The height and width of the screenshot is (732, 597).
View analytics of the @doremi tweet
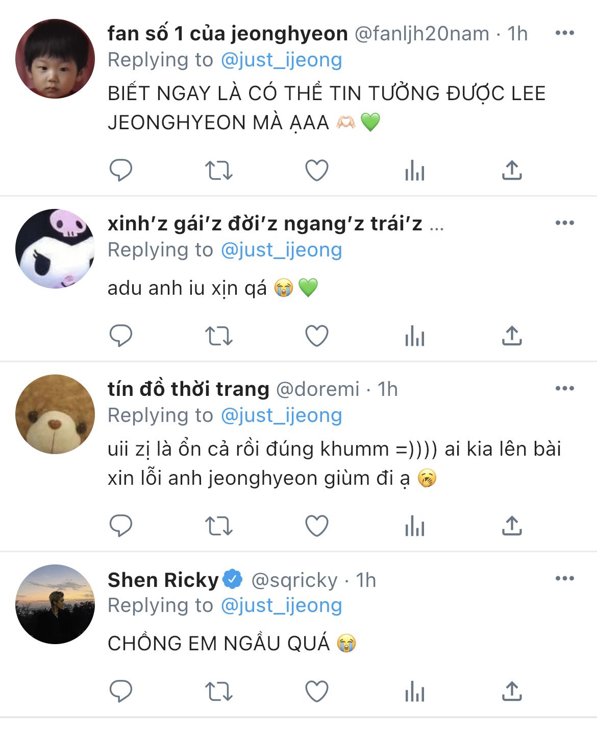414,526
